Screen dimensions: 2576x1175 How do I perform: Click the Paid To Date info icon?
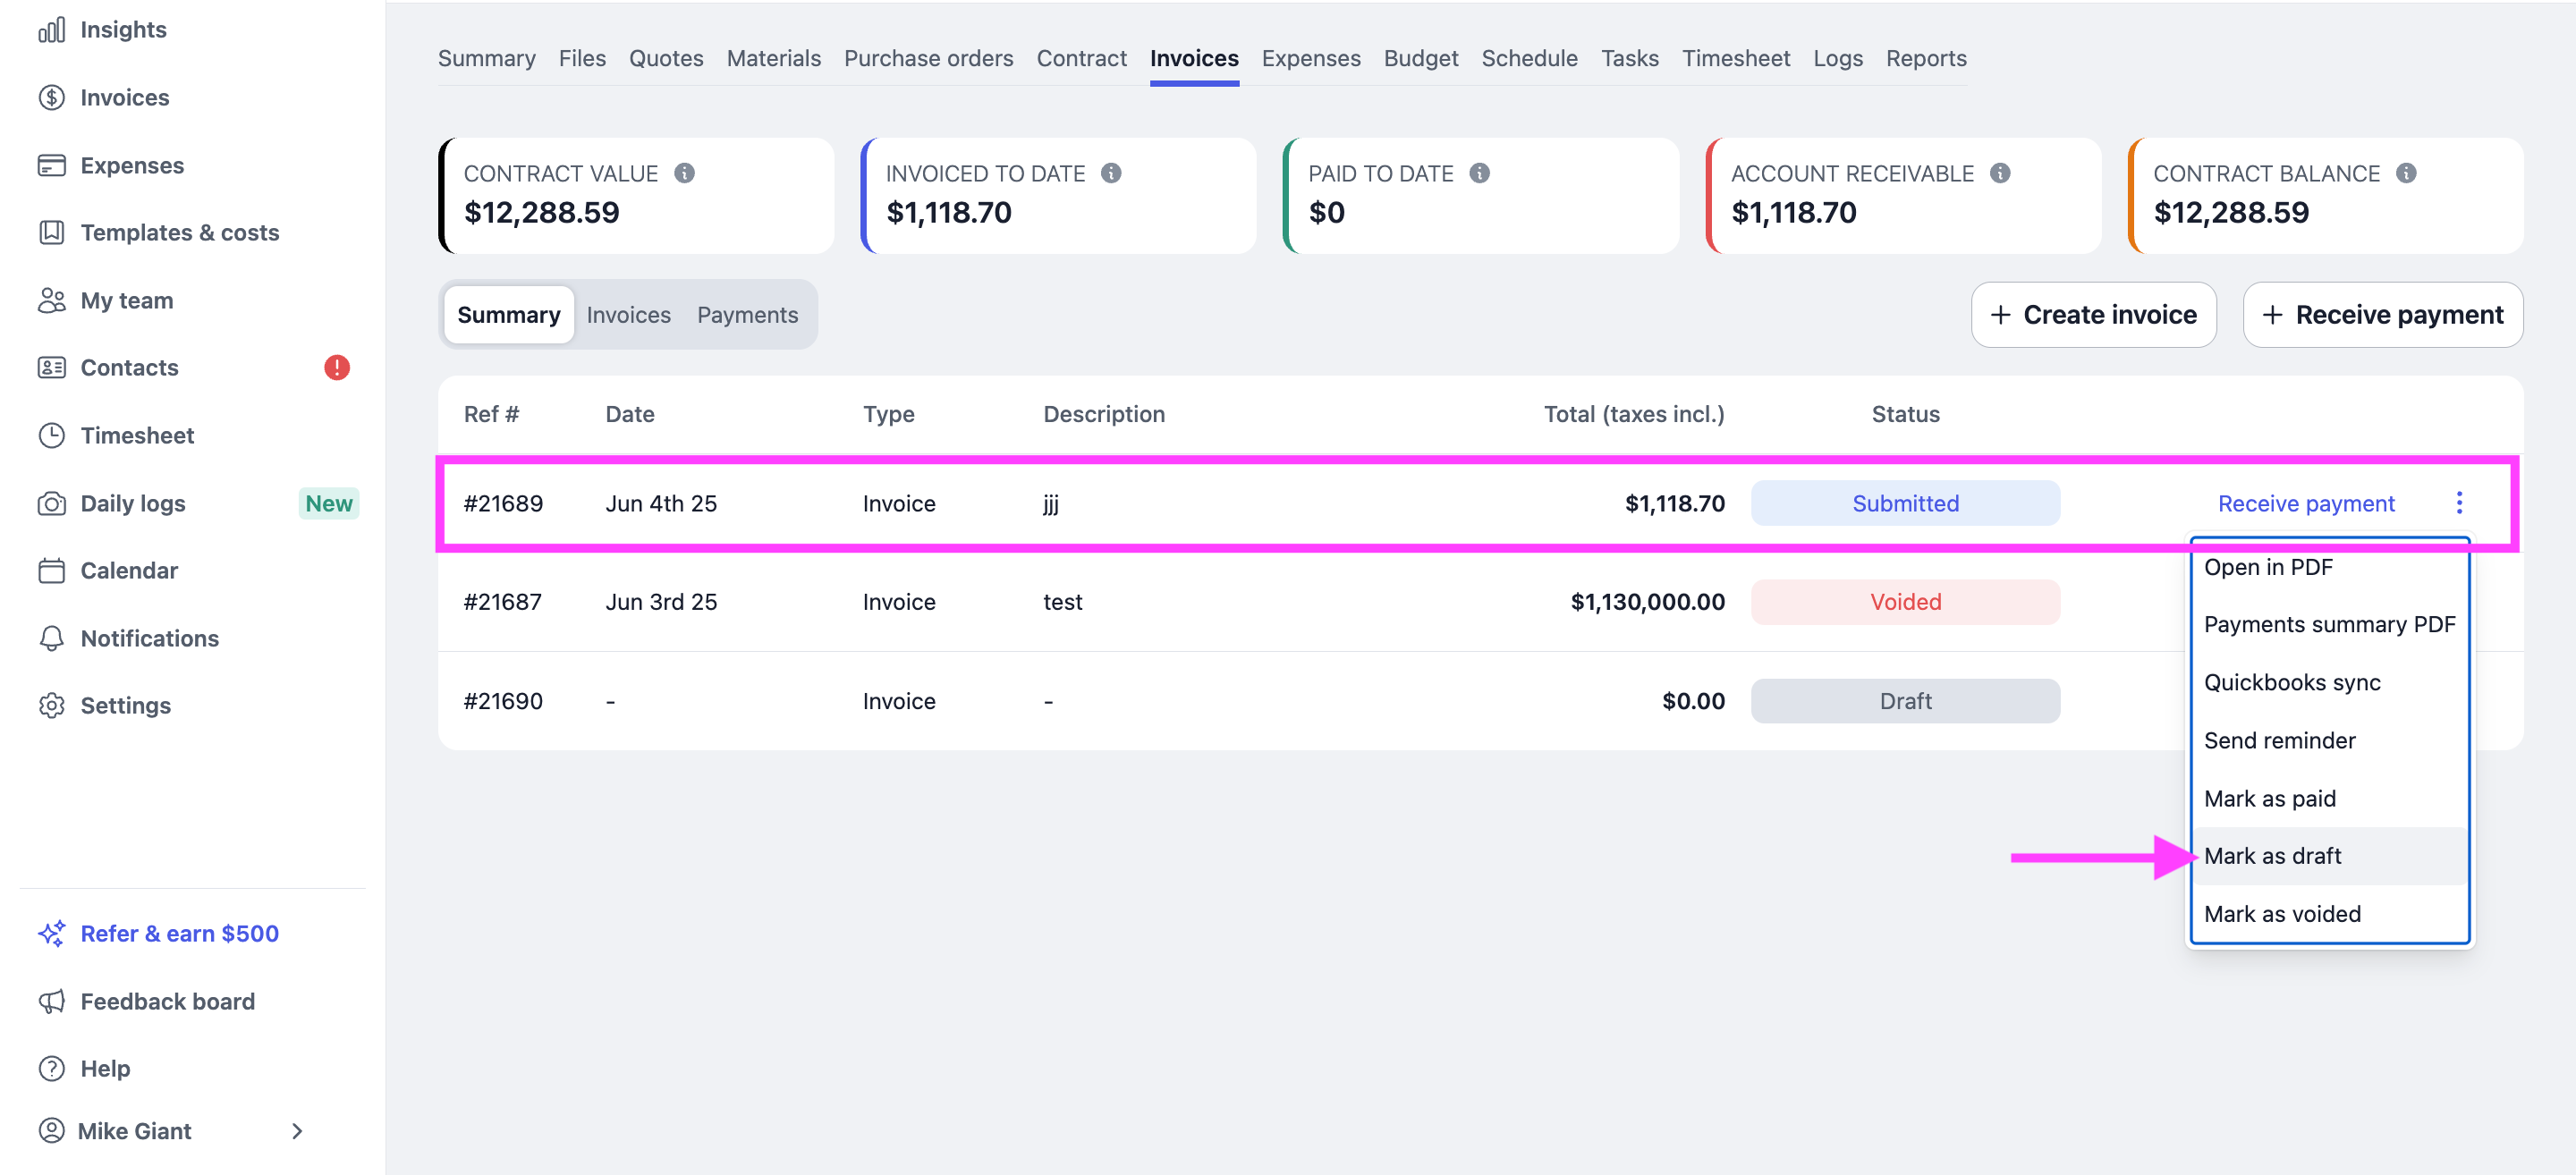1480,173
